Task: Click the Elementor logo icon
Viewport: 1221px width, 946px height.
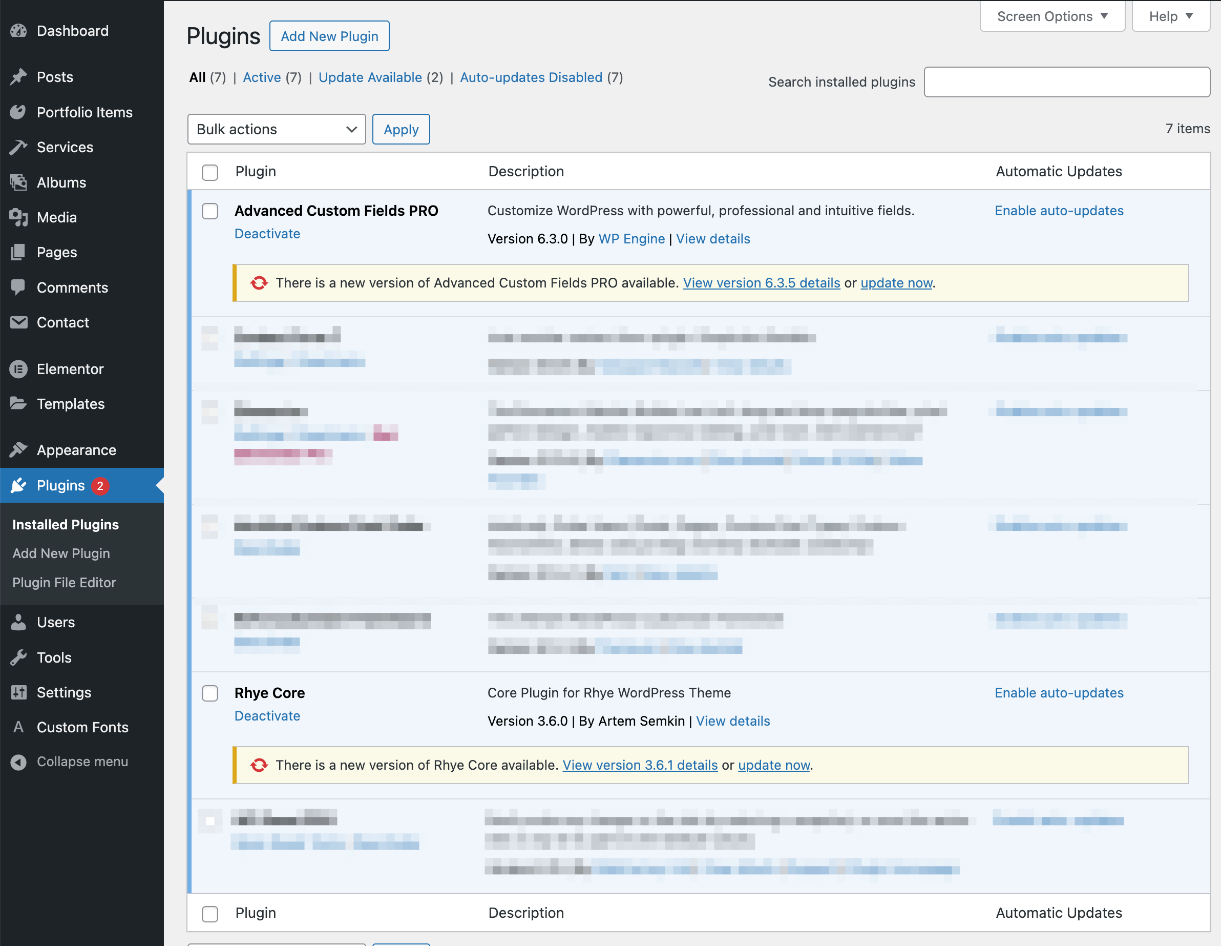Action: coord(18,368)
